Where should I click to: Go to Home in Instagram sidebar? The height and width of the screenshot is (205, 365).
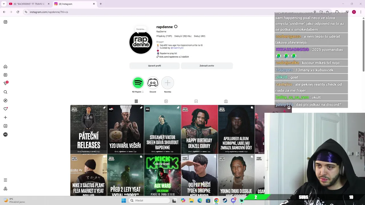coord(5,67)
